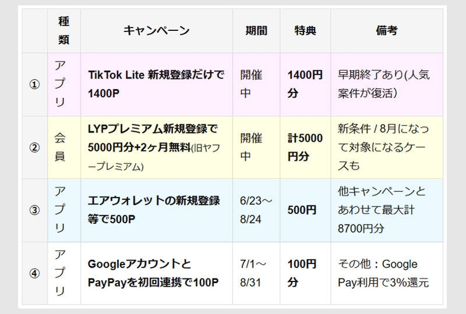Image resolution: width=466 pixels, height=314 pixels.
Task: Select row number ④ cell
Action: (x=35, y=273)
